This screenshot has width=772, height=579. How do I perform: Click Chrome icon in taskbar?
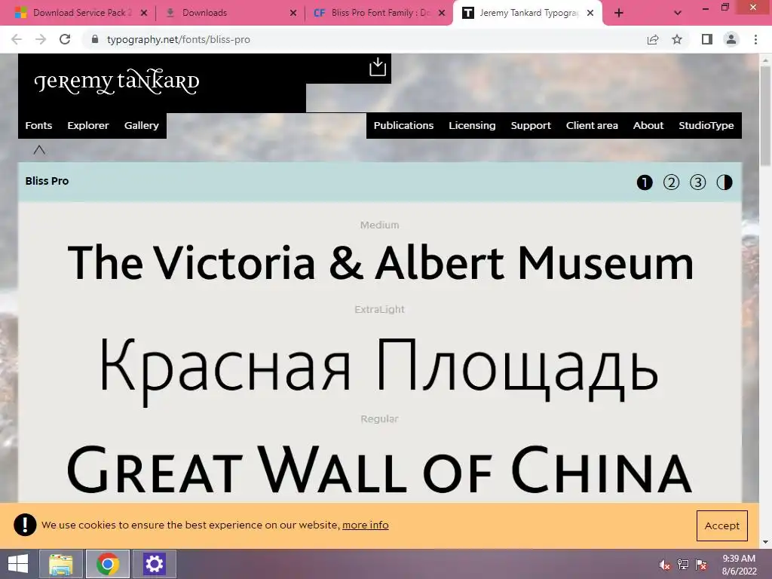[x=107, y=564]
